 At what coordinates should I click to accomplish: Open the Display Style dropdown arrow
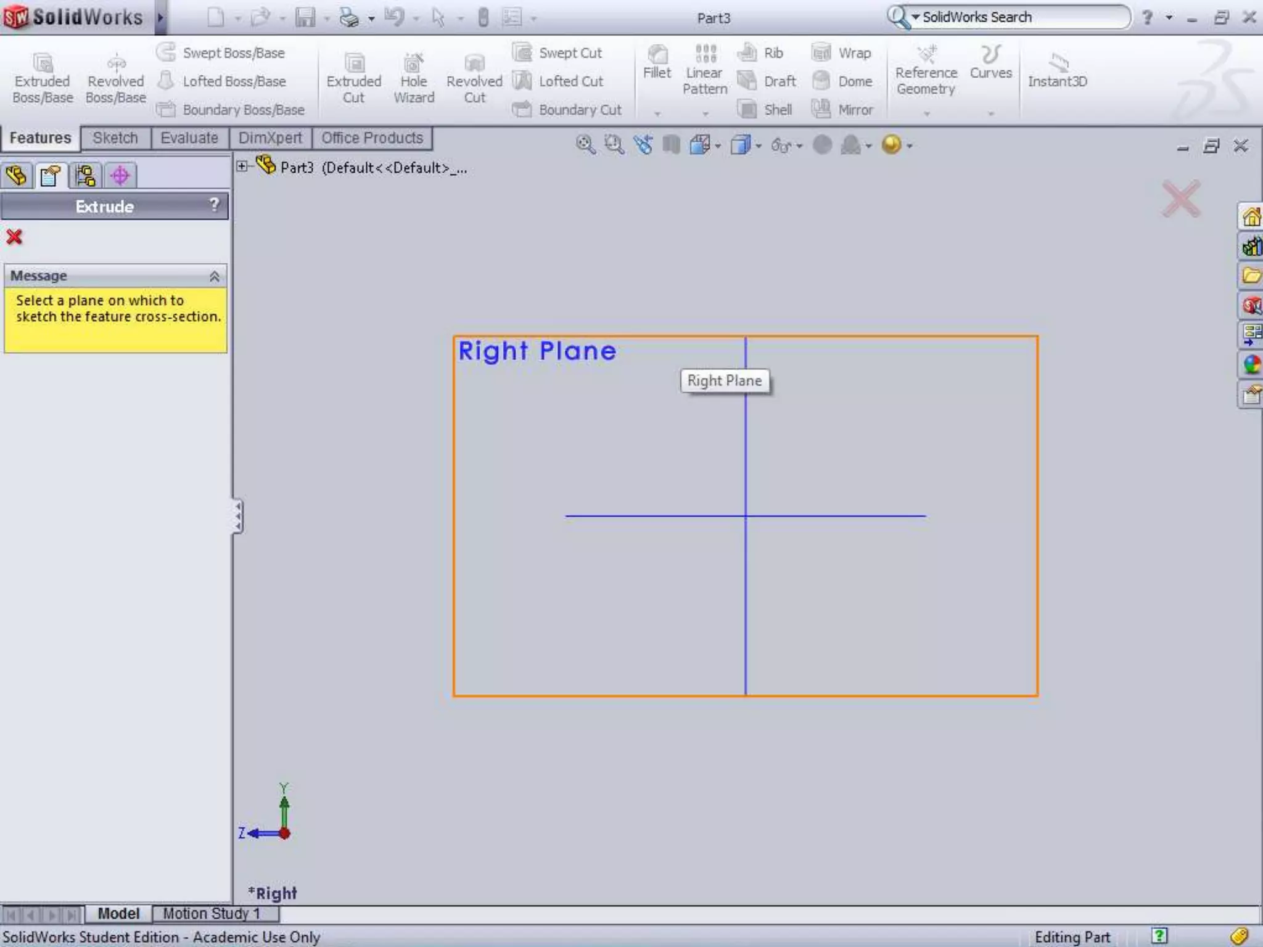coord(759,147)
